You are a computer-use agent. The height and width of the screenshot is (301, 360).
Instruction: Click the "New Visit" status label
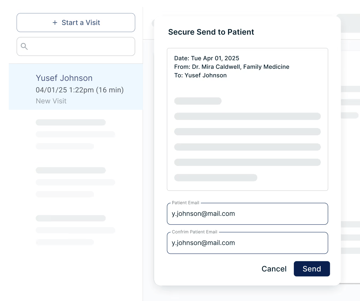pyautogui.click(x=51, y=101)
